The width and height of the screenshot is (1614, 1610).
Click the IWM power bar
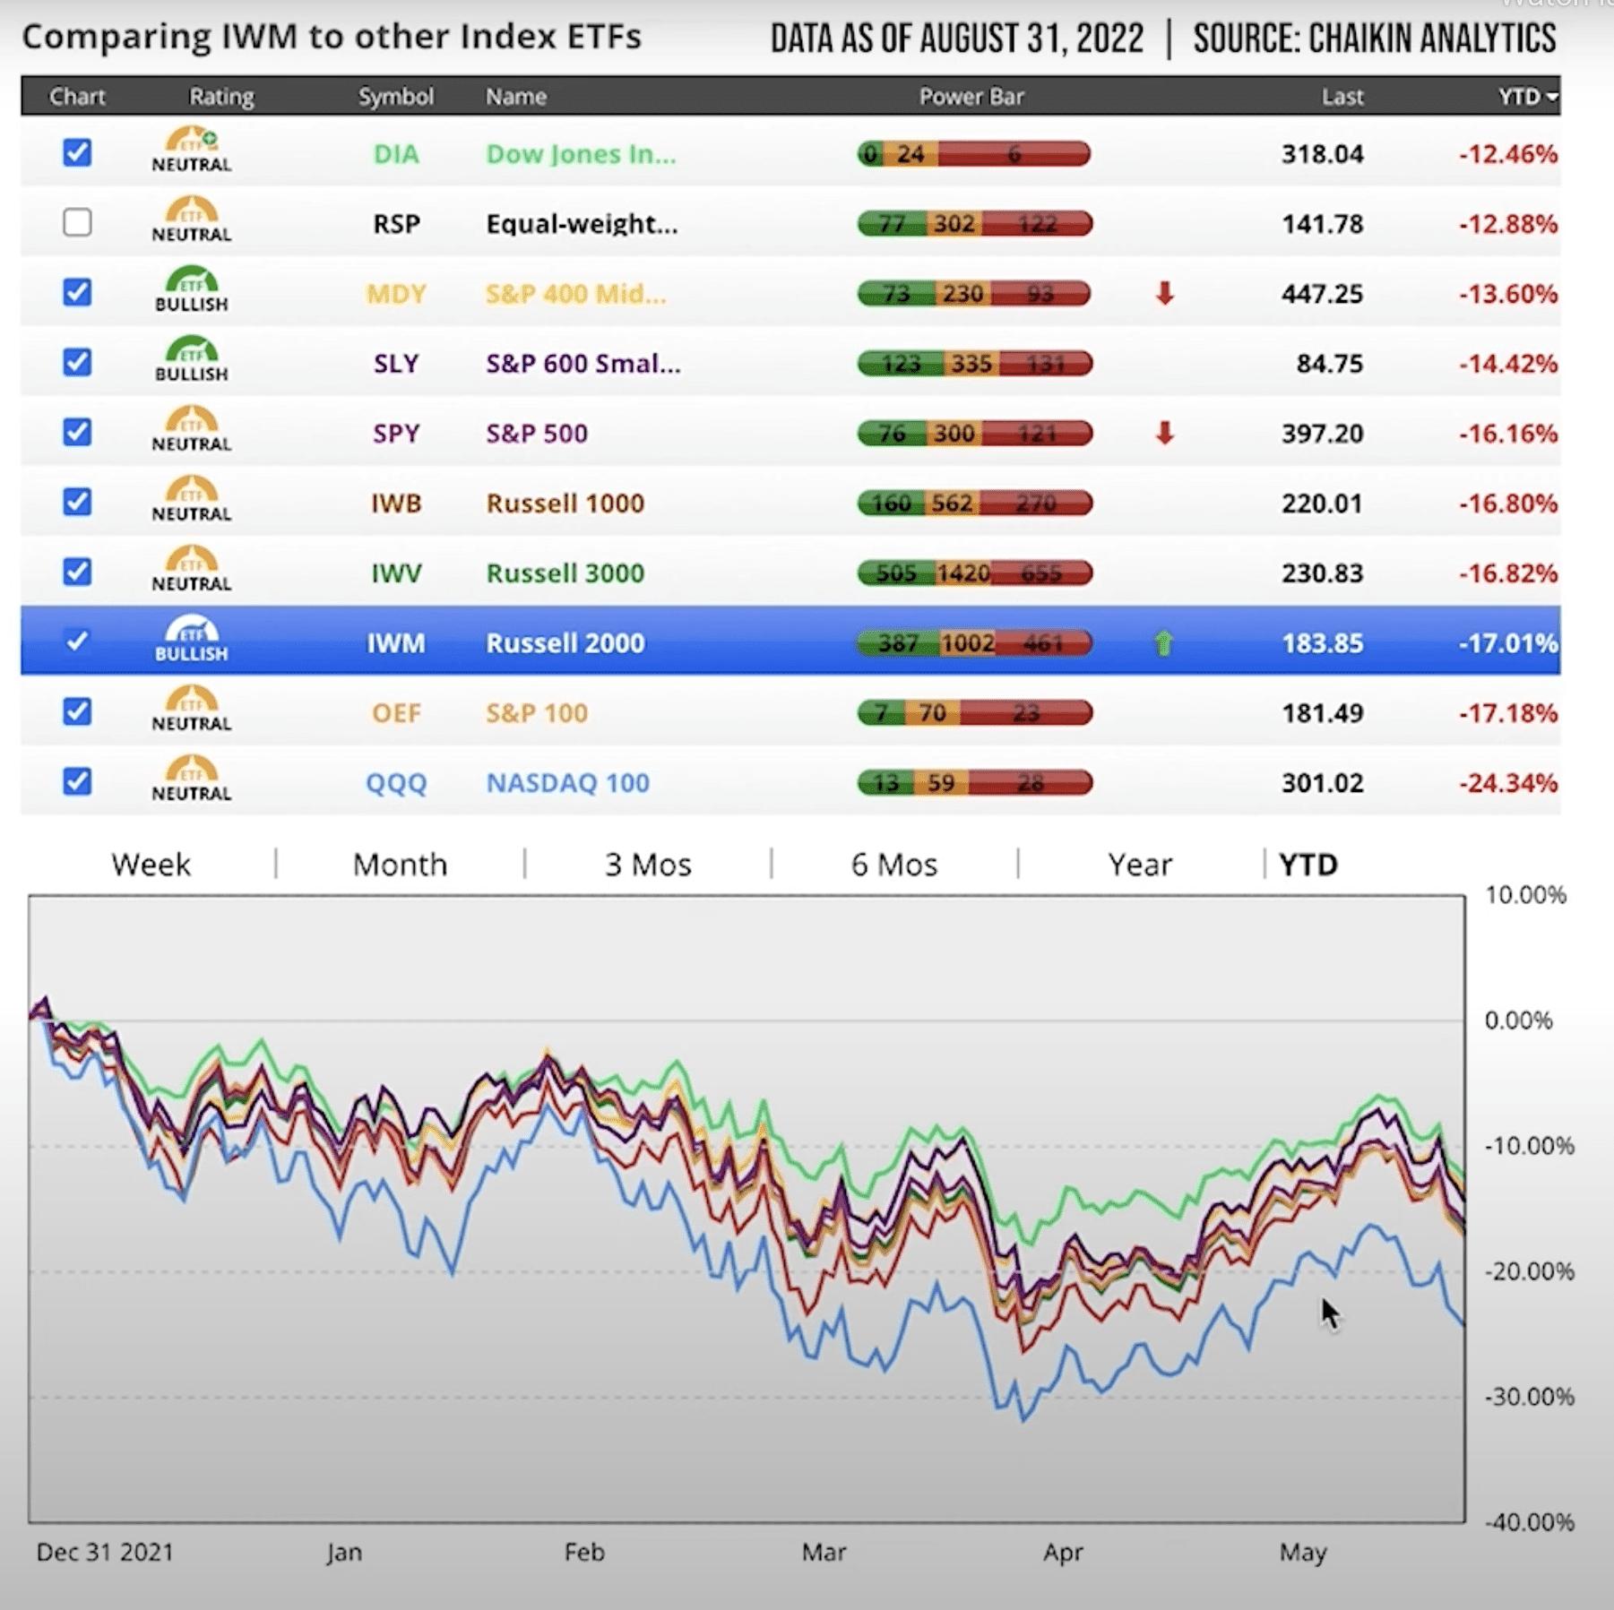pyautogui.click(x=974, y=643)
